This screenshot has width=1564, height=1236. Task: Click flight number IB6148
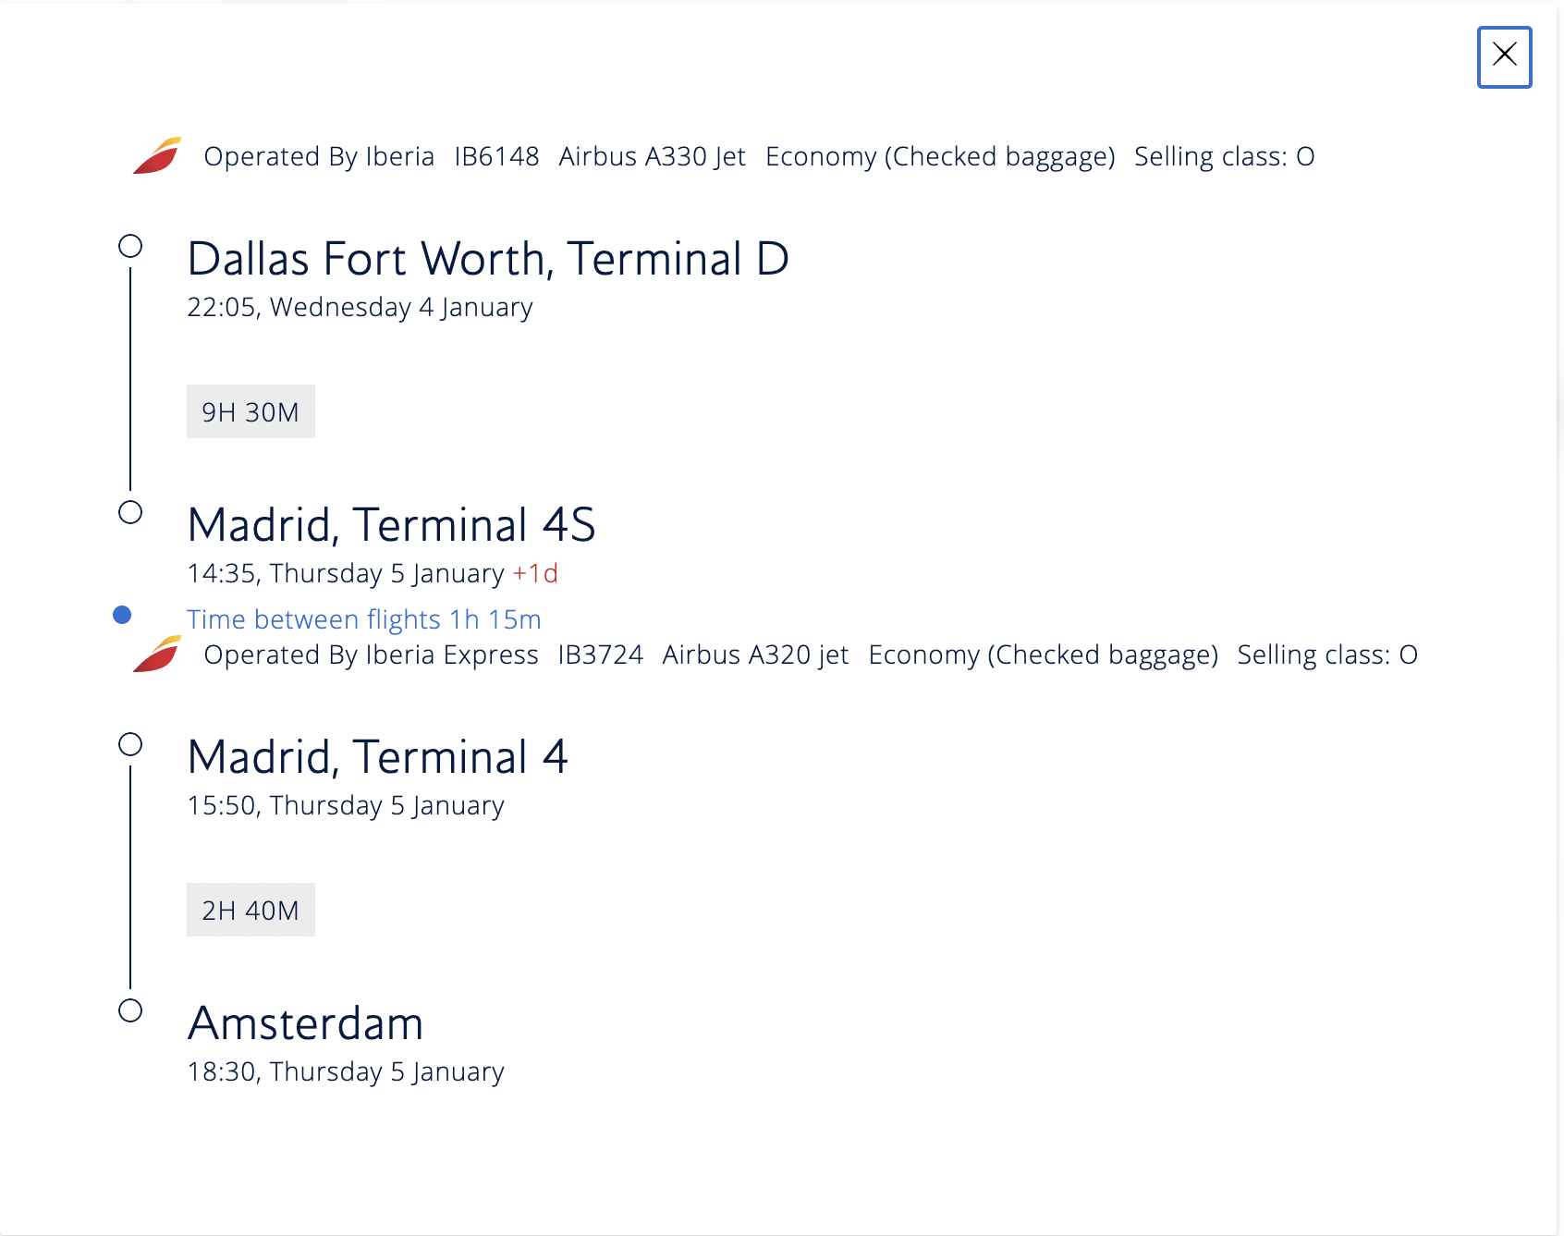click(496, 156)
